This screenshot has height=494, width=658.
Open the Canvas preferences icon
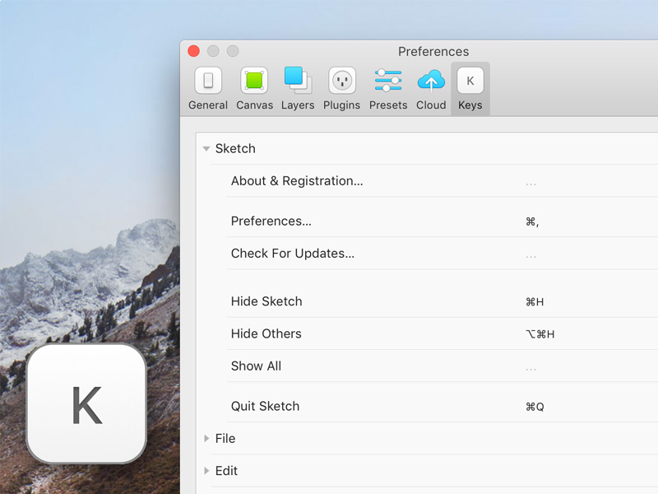coord(254,80)
